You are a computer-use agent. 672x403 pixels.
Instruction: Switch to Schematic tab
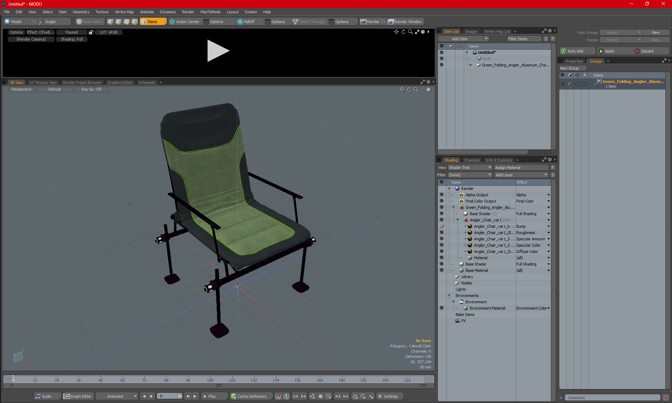click(x=147, y=83)
